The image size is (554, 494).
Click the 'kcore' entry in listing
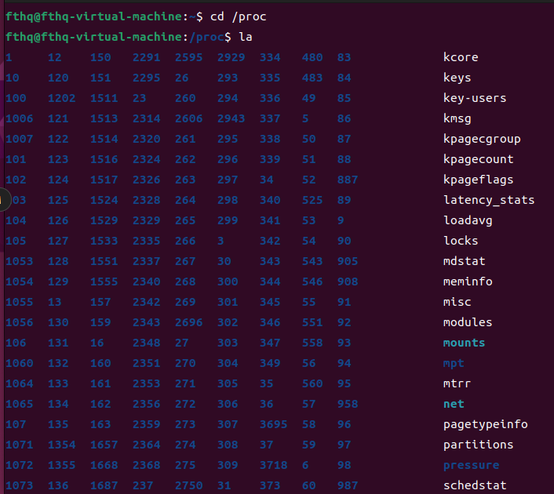tap(461, 57)
